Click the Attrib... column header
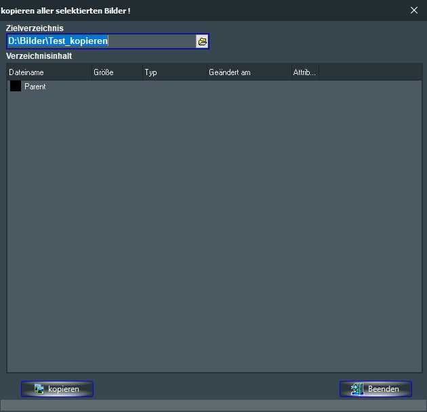Image resolution: width=427 pixels, height=412 pixels. (x=304, y=72)
